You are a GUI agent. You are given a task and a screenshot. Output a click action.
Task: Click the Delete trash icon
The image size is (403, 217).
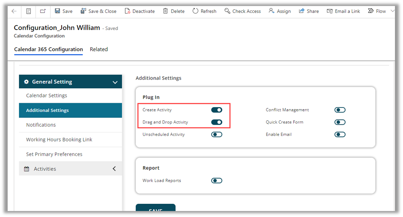click(165, 11)
